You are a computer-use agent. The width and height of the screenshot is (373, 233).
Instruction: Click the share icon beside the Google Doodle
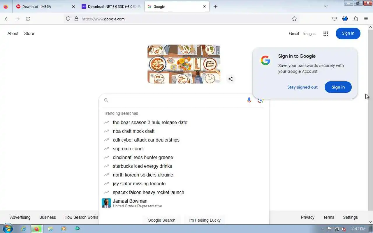pyautogui.click(x=231, y=79)
